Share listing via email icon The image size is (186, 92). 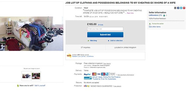pos(175,8)
